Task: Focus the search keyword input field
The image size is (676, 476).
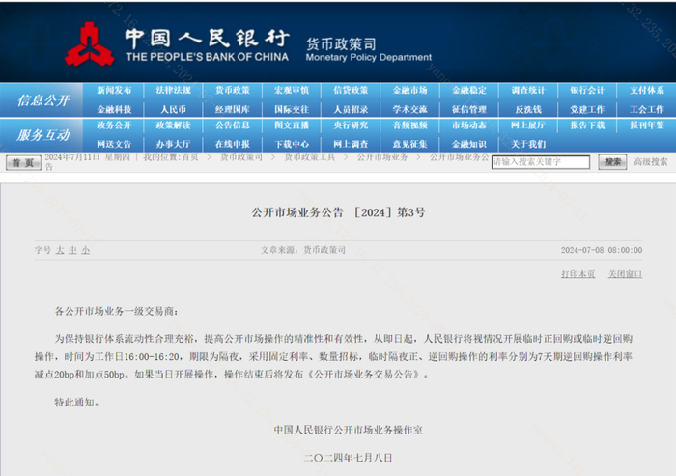Action: pos(541,162)
